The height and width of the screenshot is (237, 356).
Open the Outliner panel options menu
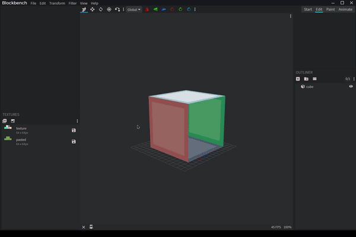(354, 79)
